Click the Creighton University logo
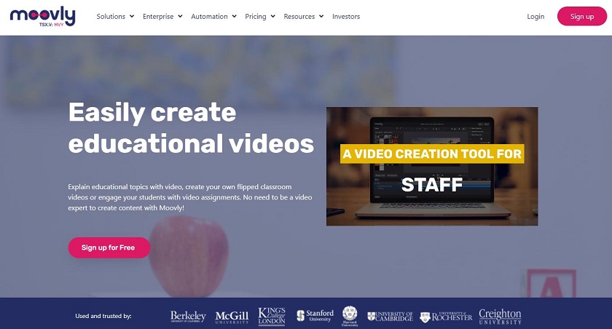The width and height of the screenshot is (612, 329). (500, 317)
